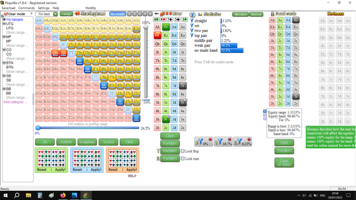Viewport: 356px width, 200px height.
Task: Open Firefox from the taskbar
Action: [63, 195]
